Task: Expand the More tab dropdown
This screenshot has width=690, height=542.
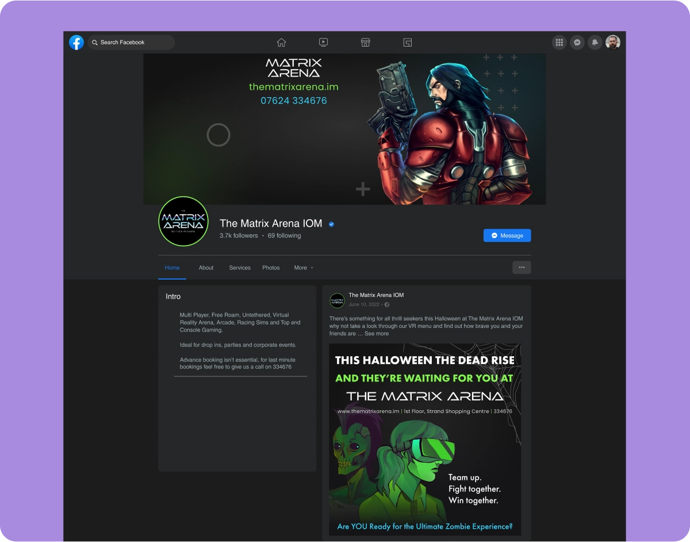Action: pos(304,268)
